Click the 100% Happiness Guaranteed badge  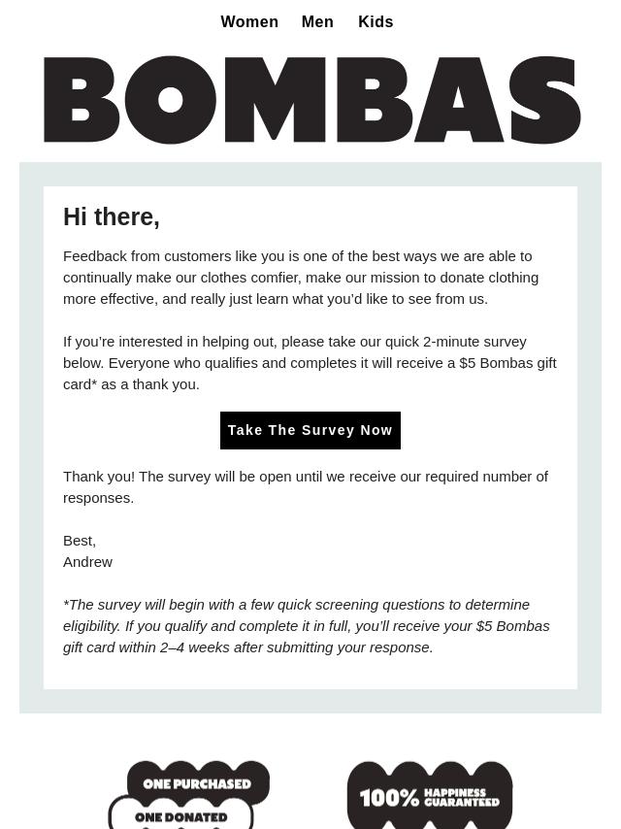430,796
